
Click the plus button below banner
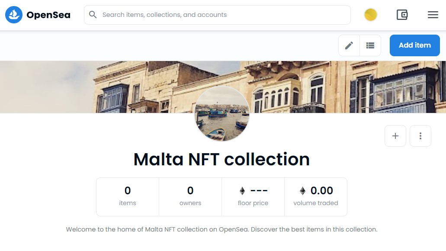tap(395, 136)
